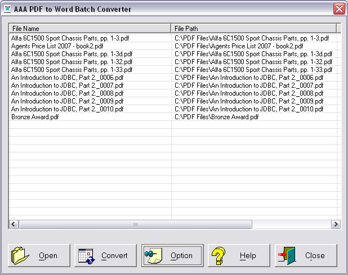Sort by the File Name column header

point(90,28)
